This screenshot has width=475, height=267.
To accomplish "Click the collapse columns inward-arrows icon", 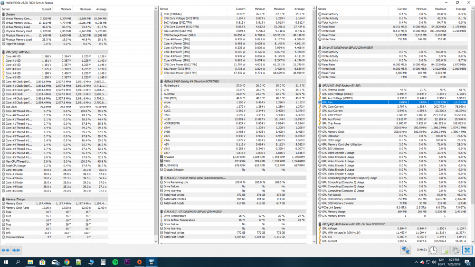I will pos(16,250).
